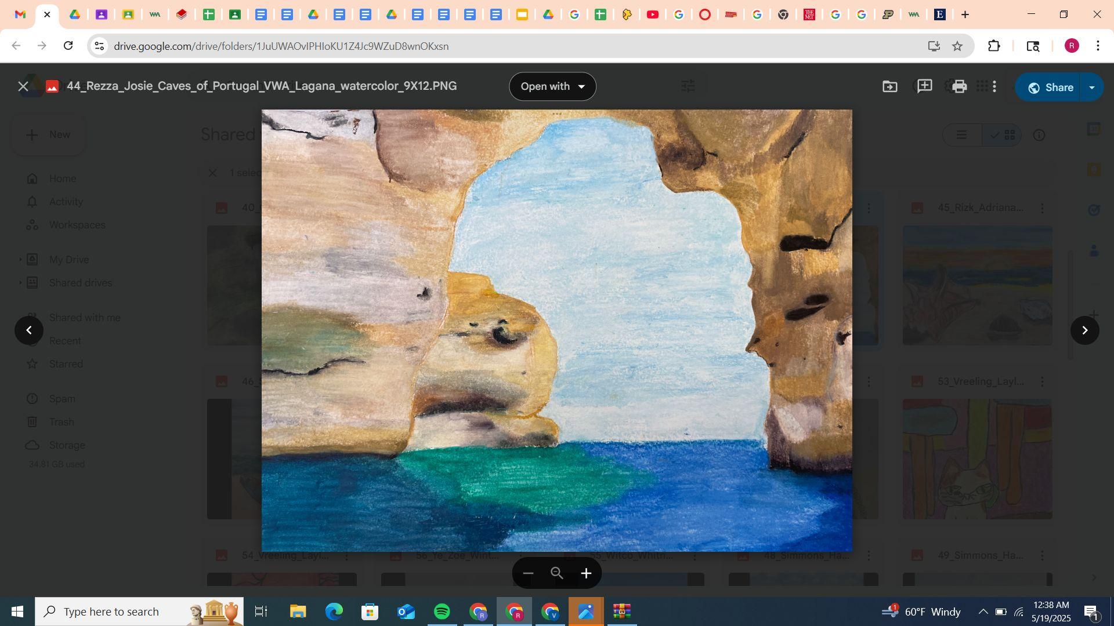Open the 'Open with' dropdown
The height and width of the screenshot is (626, 1114).
[552, 86]
